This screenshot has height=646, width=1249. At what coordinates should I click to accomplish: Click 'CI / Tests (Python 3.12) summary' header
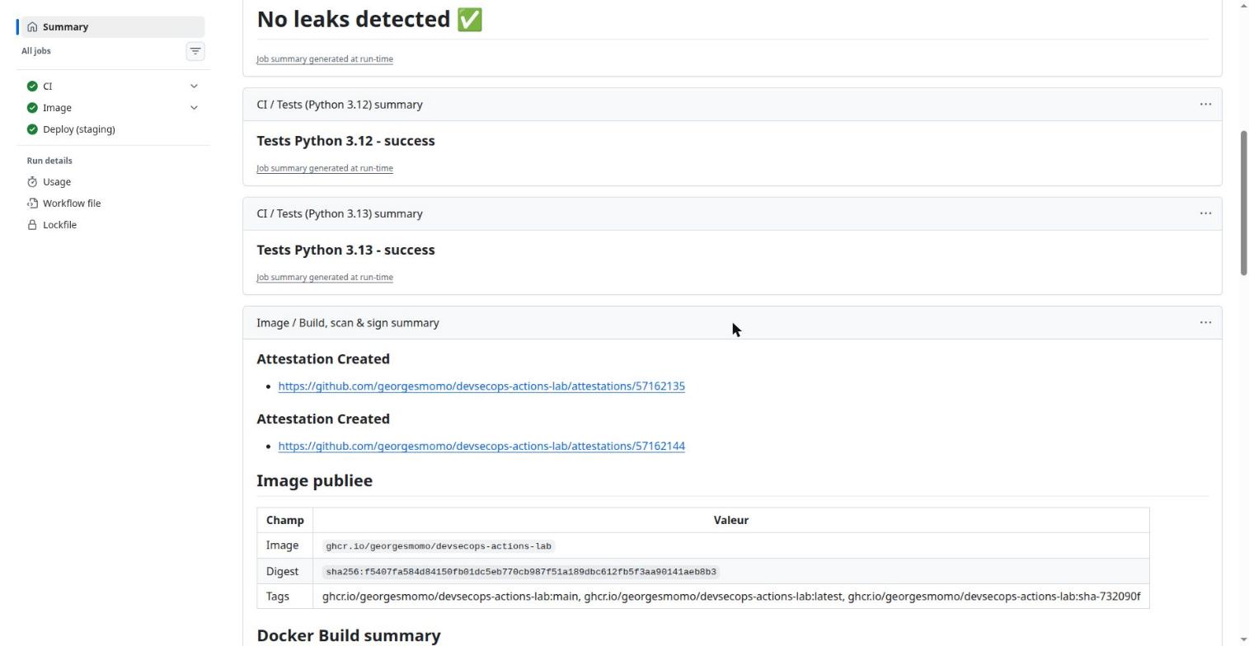pos(340,105)
